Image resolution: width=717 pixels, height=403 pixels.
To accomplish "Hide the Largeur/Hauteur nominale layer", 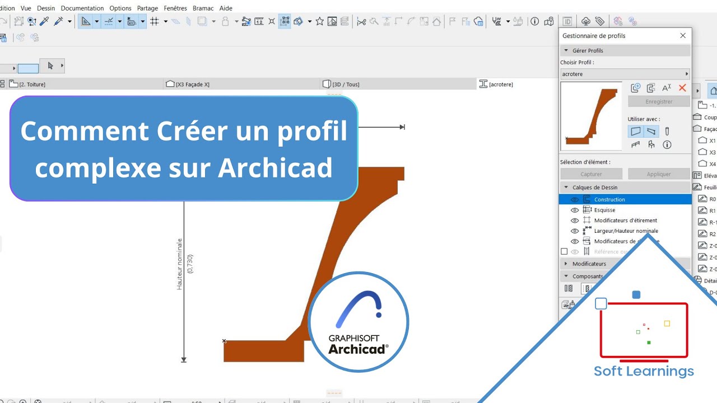I will (x=575, y=231).
